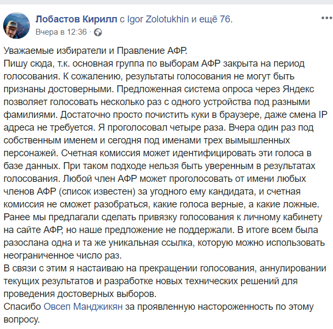
Task: Click greeting line 'Уважаемые избиратели и Правление АФР'
Action: [96, 51]
